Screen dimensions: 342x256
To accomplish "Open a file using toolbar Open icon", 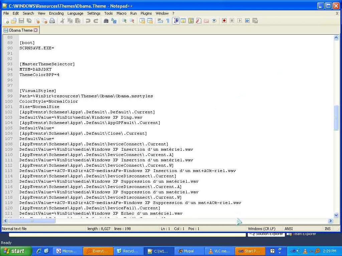I will [x=13, y=21].
